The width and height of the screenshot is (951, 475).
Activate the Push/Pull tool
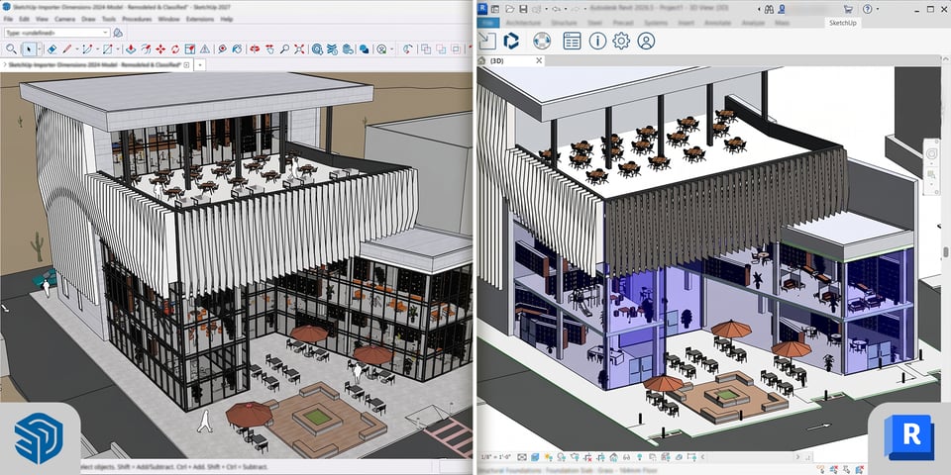[131, 49]
